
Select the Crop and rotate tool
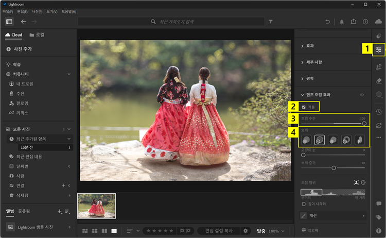click(x=379, y=66)
